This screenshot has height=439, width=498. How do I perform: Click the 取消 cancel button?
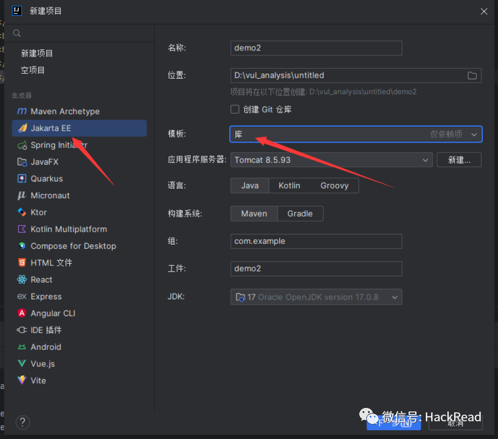[x=455, y=422]
